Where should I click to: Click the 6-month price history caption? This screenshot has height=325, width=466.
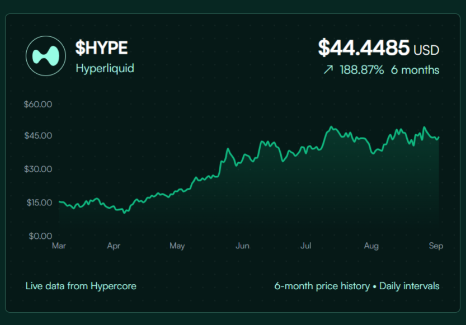(322, 286)
